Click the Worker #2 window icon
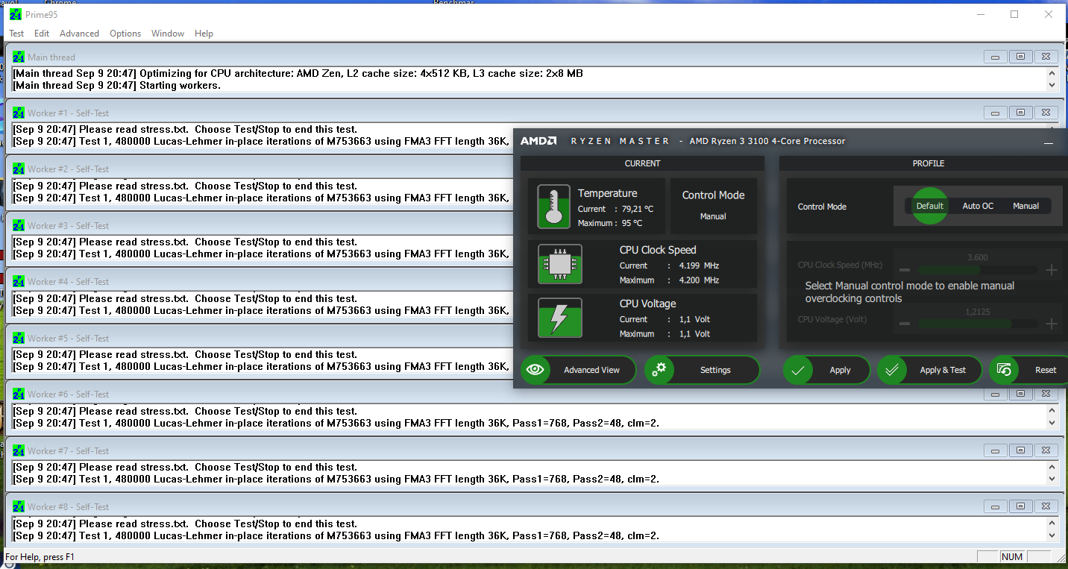The height and width of the screenshot is (569, 1068). 19,169
